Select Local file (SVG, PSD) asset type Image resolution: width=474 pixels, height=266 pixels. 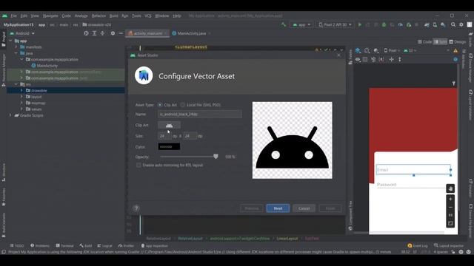point(201,105)
